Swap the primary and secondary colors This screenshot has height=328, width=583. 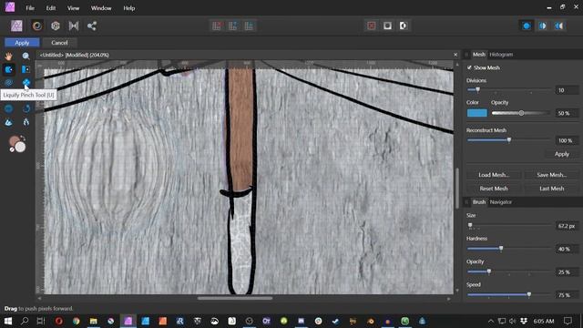tap(22, 138)
